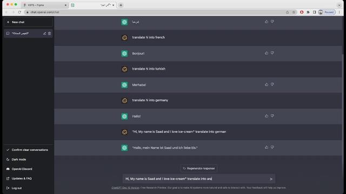Thumbs up the Hallo! response

tap(267, 116)
